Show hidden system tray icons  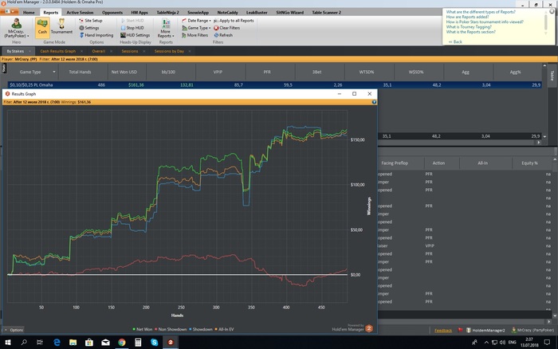486,343
